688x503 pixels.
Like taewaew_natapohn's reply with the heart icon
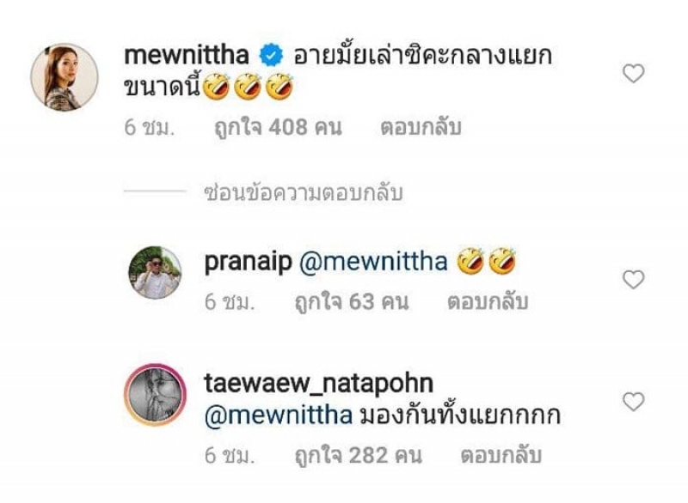point(633,402)
